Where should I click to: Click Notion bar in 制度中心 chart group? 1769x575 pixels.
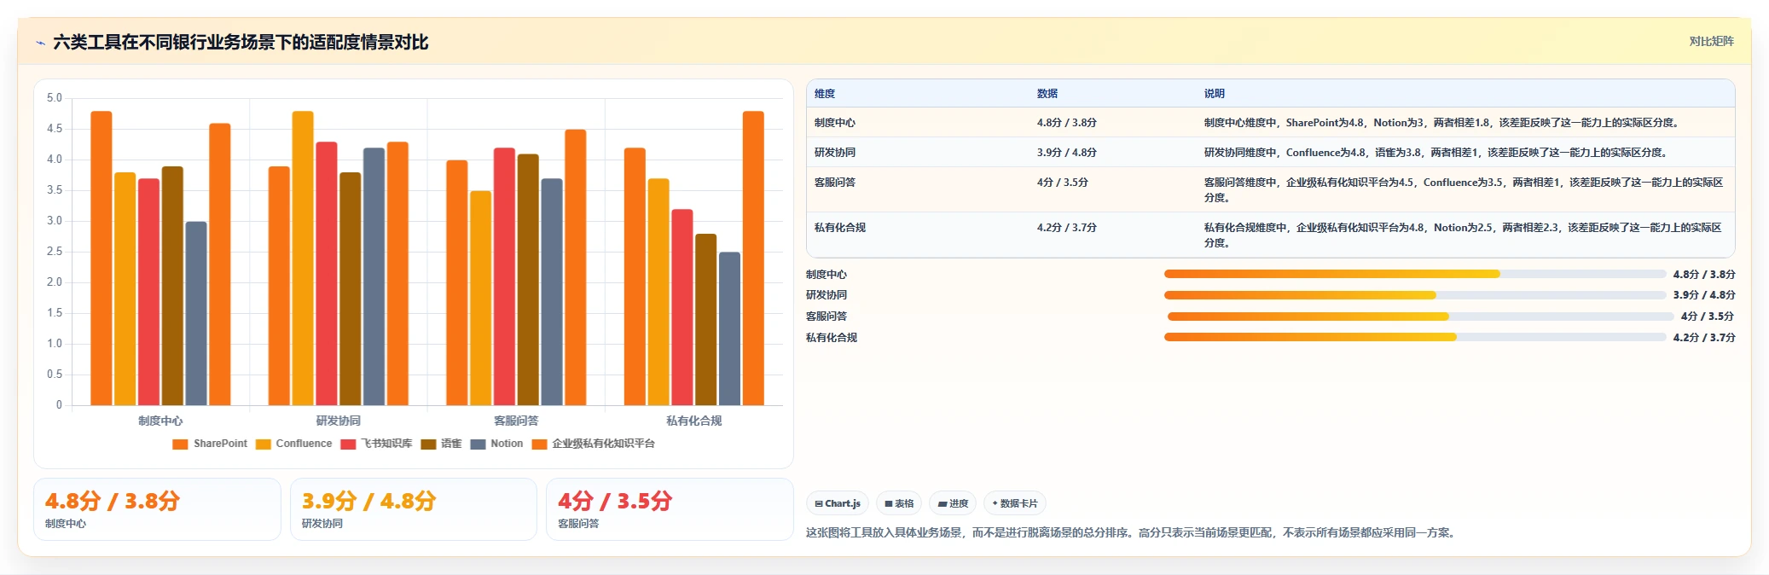pos(196,314)
